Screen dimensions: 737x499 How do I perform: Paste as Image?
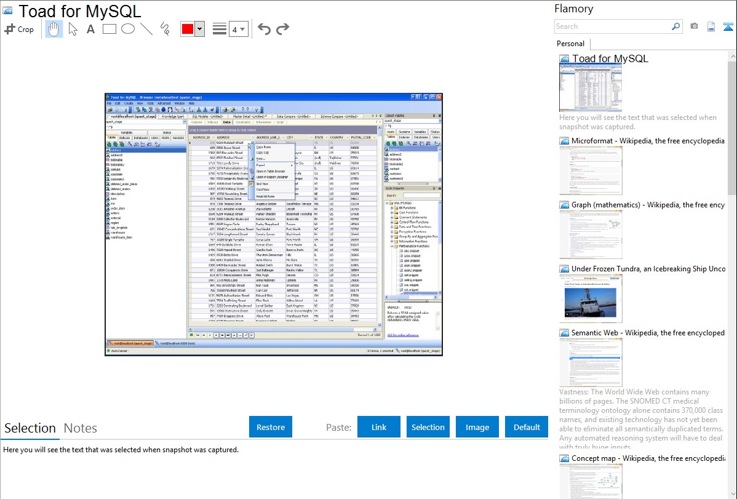[x=477, y=427]
